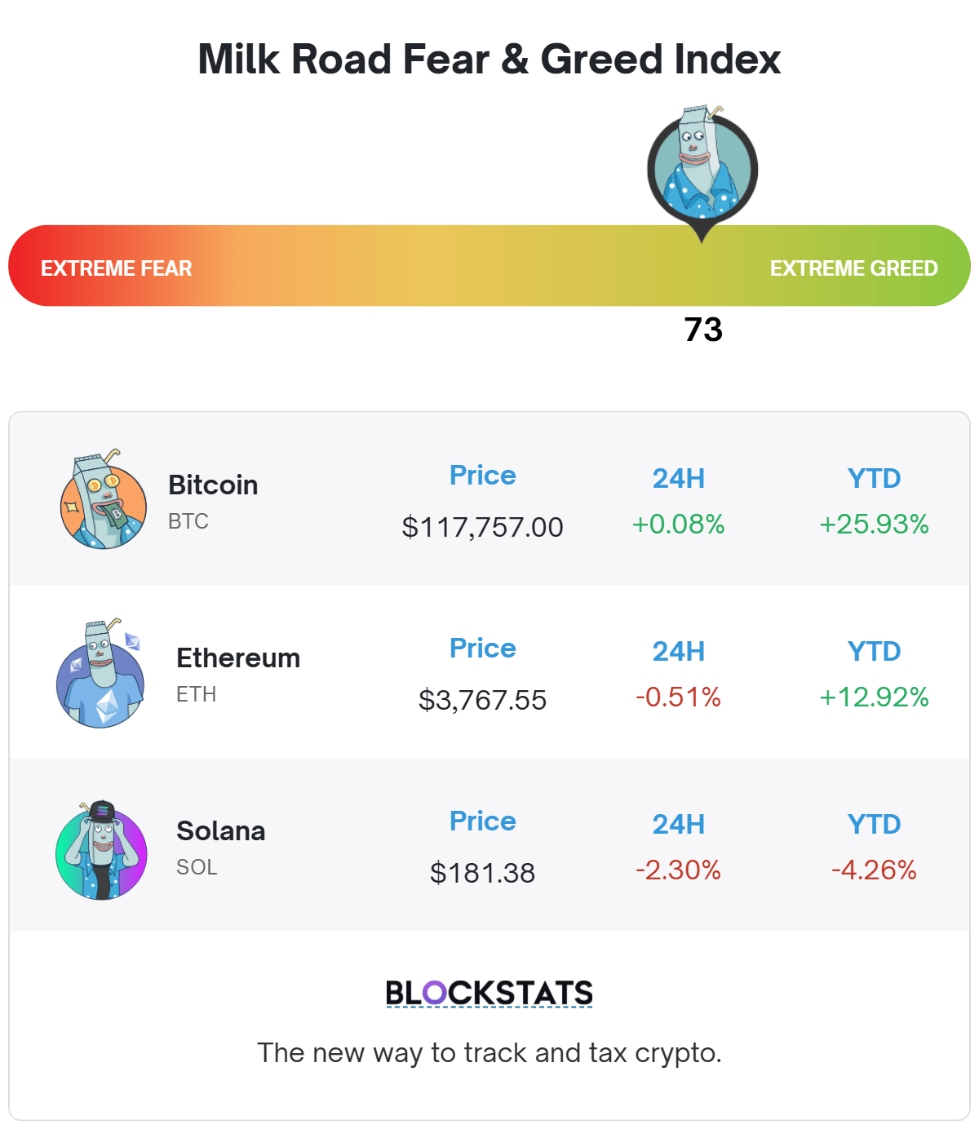This screenshot has height=1129, width=979.
Task: Click the milk carton gauge pointer icon
Action: 702,173
